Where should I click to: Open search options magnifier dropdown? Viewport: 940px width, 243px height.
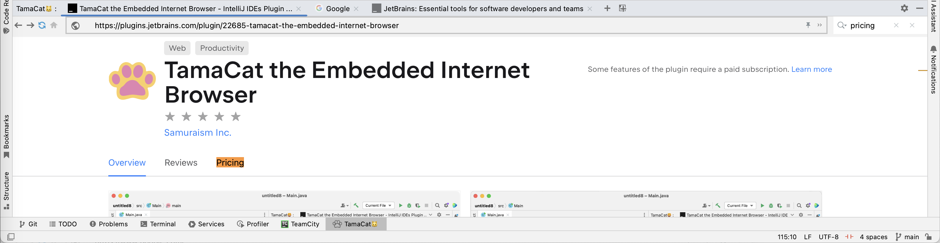842,26
